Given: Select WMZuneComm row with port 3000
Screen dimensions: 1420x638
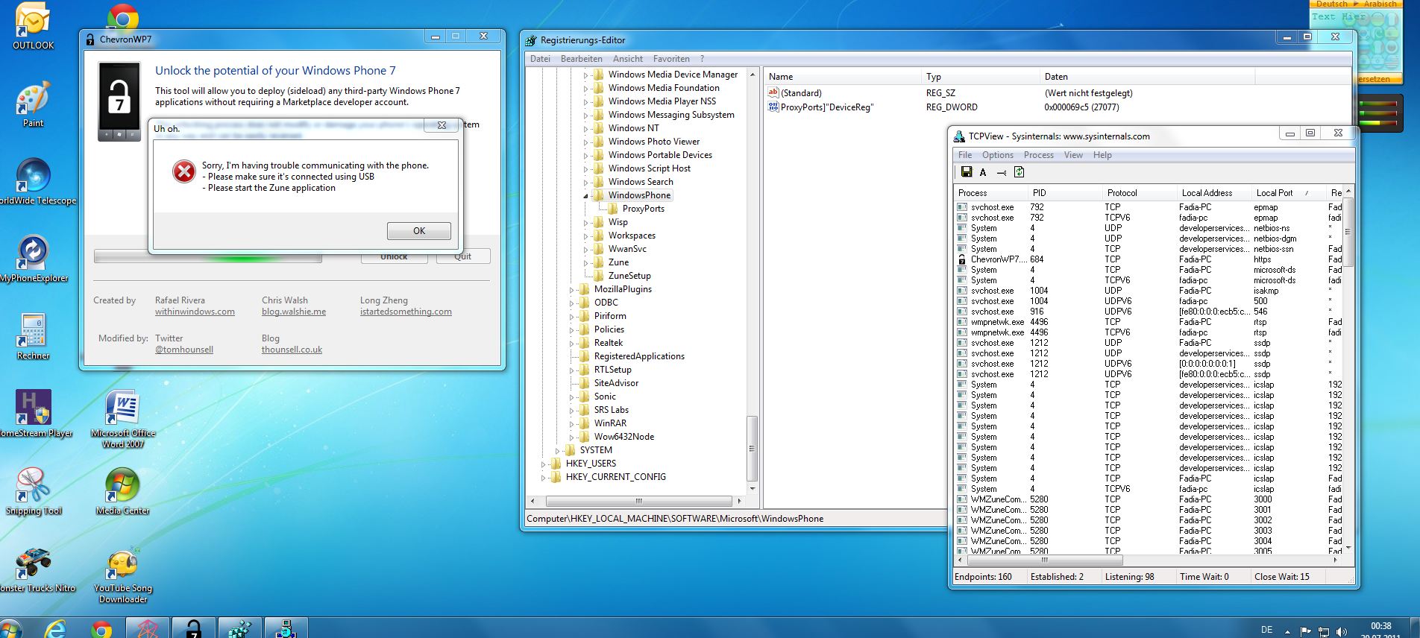Looking at the screenshot, I should tap(1149, 499).
